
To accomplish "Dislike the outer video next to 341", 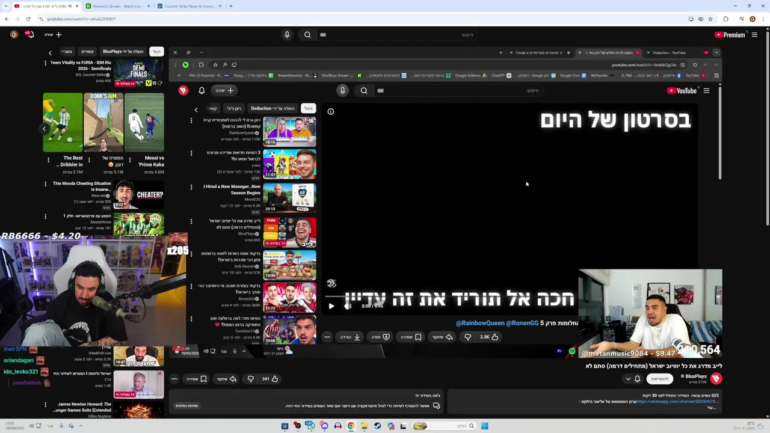I will click(x=251, y=379).
